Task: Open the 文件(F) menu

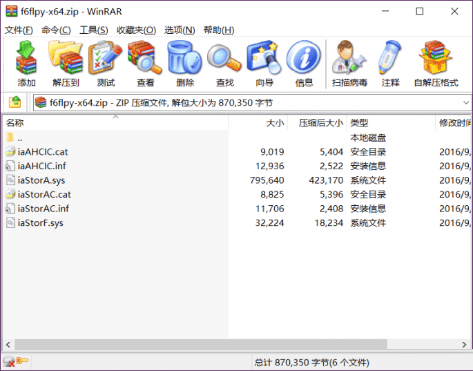Action: 19,30
